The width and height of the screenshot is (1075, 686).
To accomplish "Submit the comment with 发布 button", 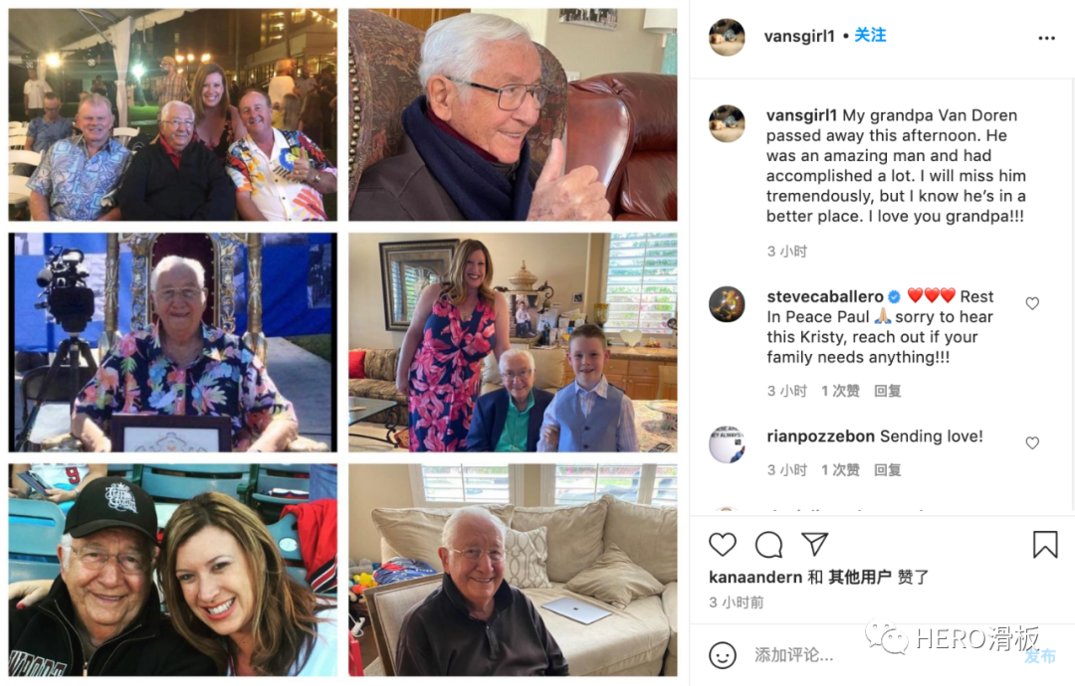I will (1040, 656).
